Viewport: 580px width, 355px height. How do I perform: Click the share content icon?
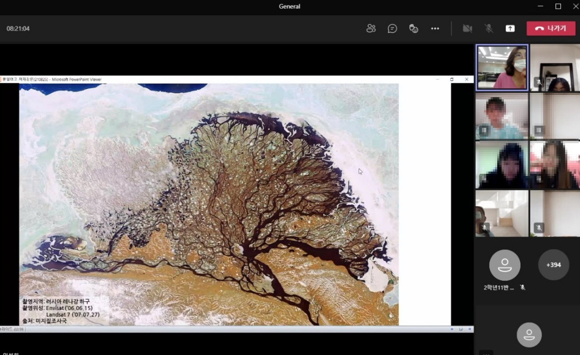click(x=510, y=28)
